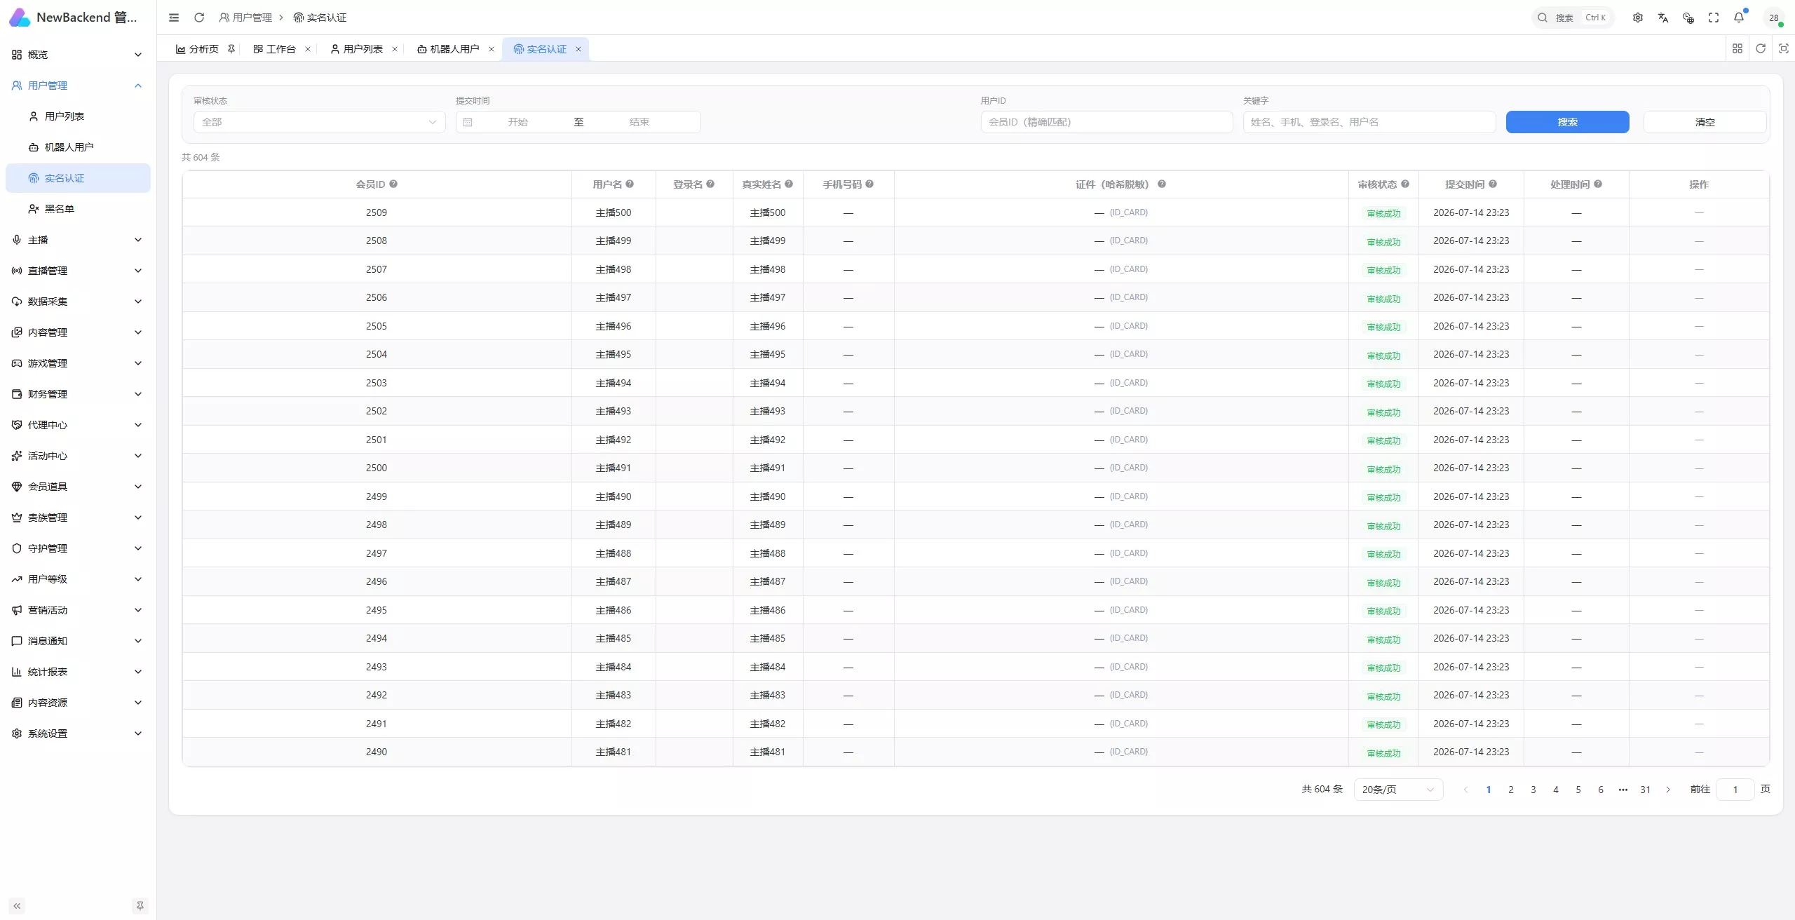Collapse sidebar with double-arrow icon
Image resolution: width=1795 pixels, height=920 pixels.
coord(17,906)
